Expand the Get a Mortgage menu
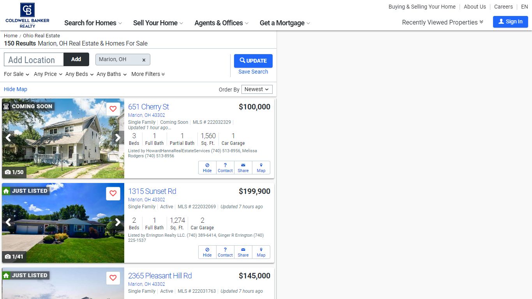The width and height of the screenshot is (532, 299). (x=285, y=23)
